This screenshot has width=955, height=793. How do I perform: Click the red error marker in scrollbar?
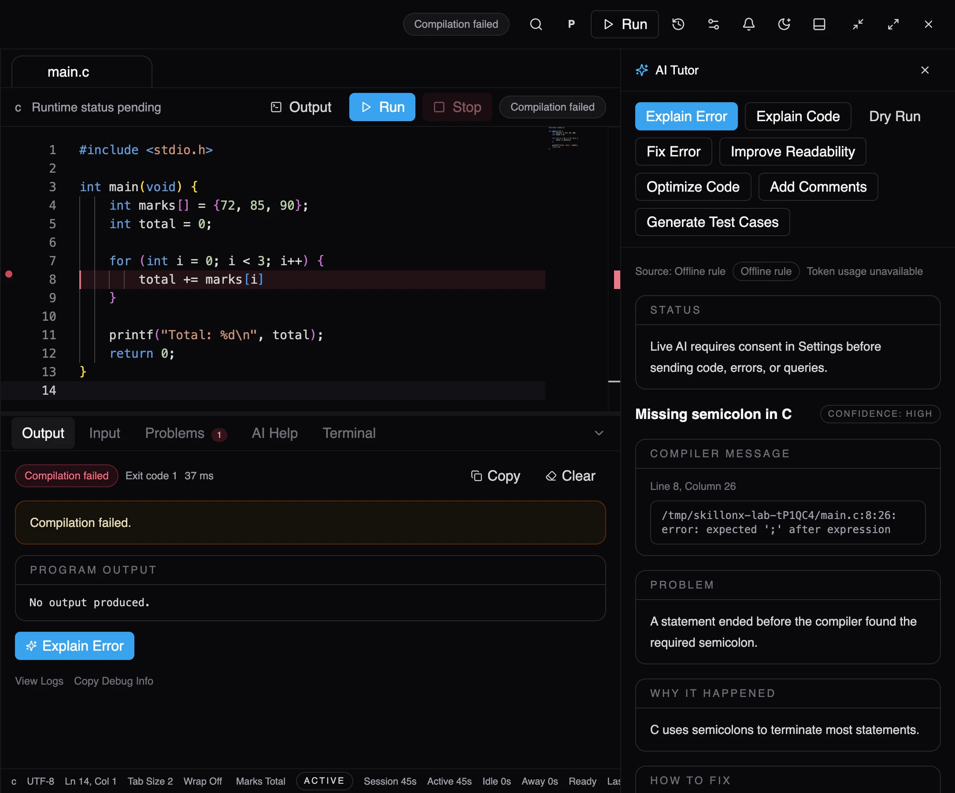[617, 279]
